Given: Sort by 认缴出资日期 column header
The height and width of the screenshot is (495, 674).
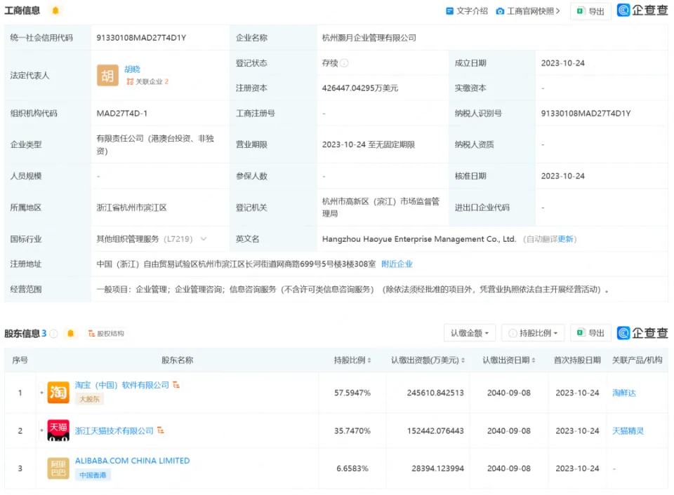Looking at the screenshot, I should pos(508,360).
